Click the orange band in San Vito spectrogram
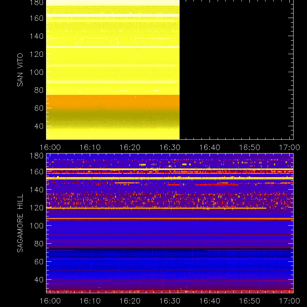 tap(113, 101)
